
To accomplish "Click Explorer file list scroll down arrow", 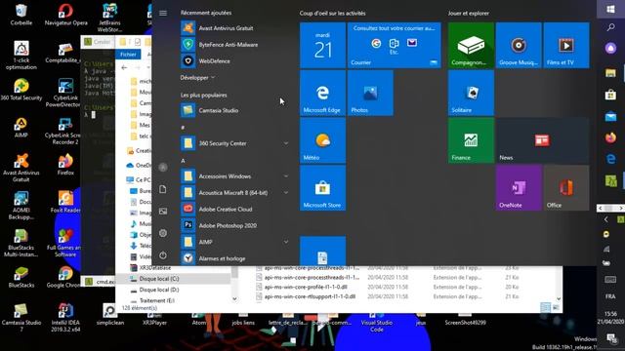I will (x=559, y=298).
